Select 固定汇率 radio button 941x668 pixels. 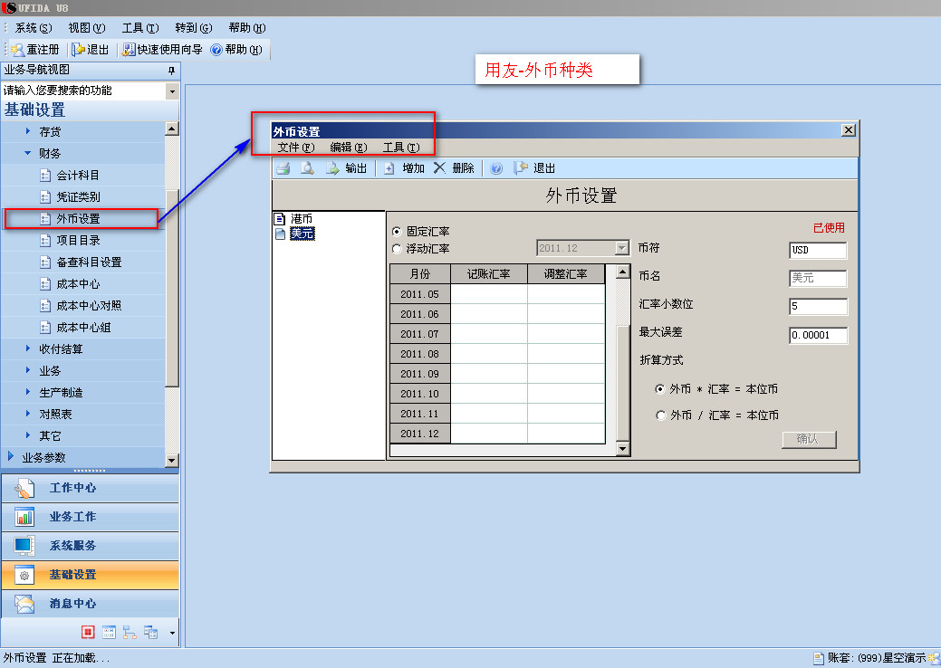point(397,232)
